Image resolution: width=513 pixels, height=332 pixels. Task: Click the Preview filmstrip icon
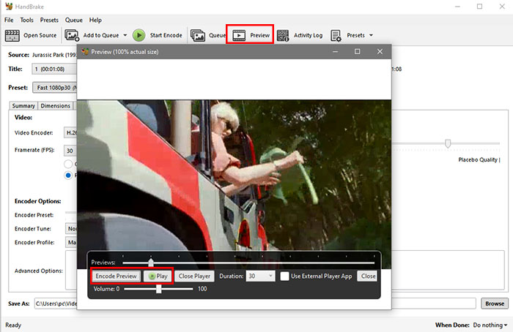coord(239,35)
